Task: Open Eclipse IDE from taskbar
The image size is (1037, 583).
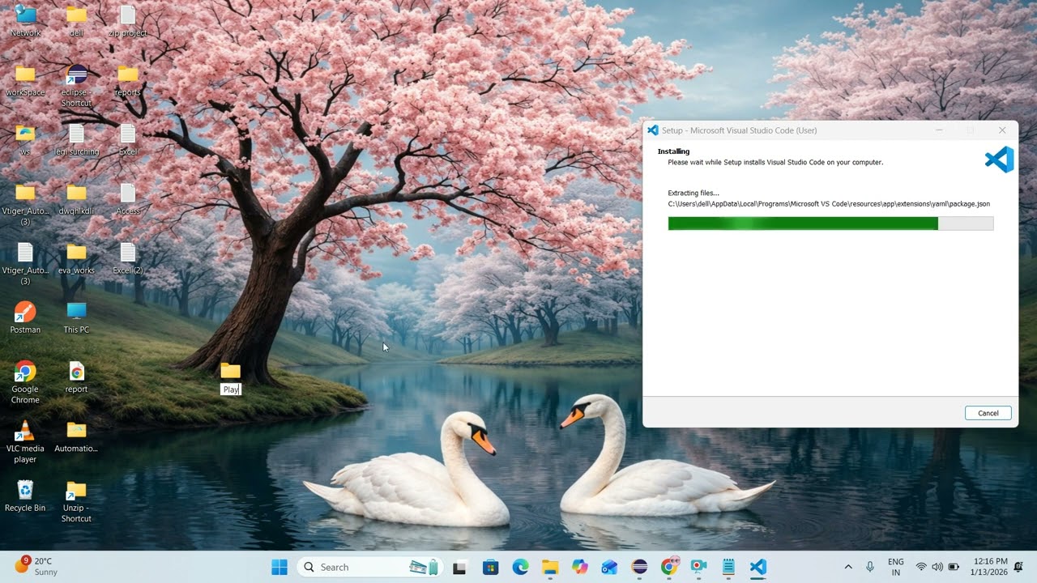Action: (x=639, y=567)
